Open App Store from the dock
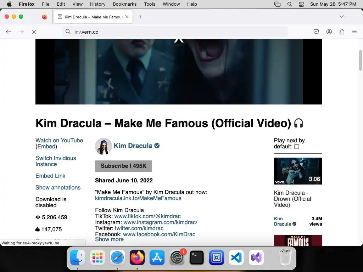 click(157, 257)
